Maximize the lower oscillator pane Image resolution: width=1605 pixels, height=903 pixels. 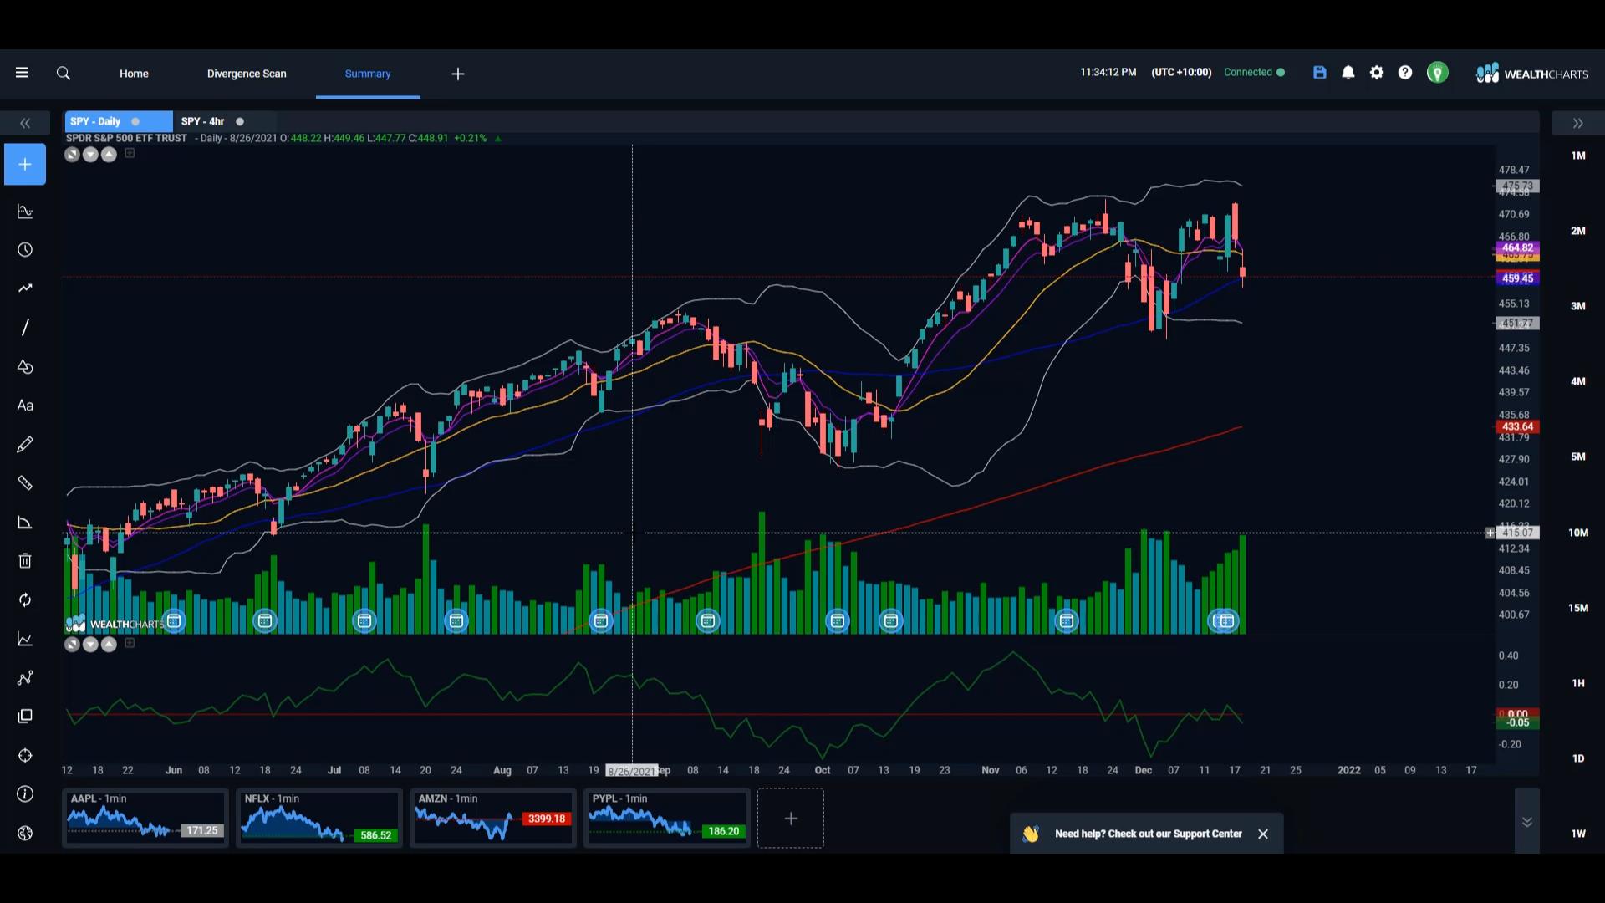click(x=72, y=645)
